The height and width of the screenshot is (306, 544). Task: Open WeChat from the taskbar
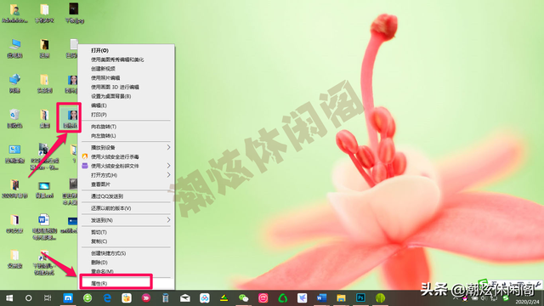coord(244,298)
